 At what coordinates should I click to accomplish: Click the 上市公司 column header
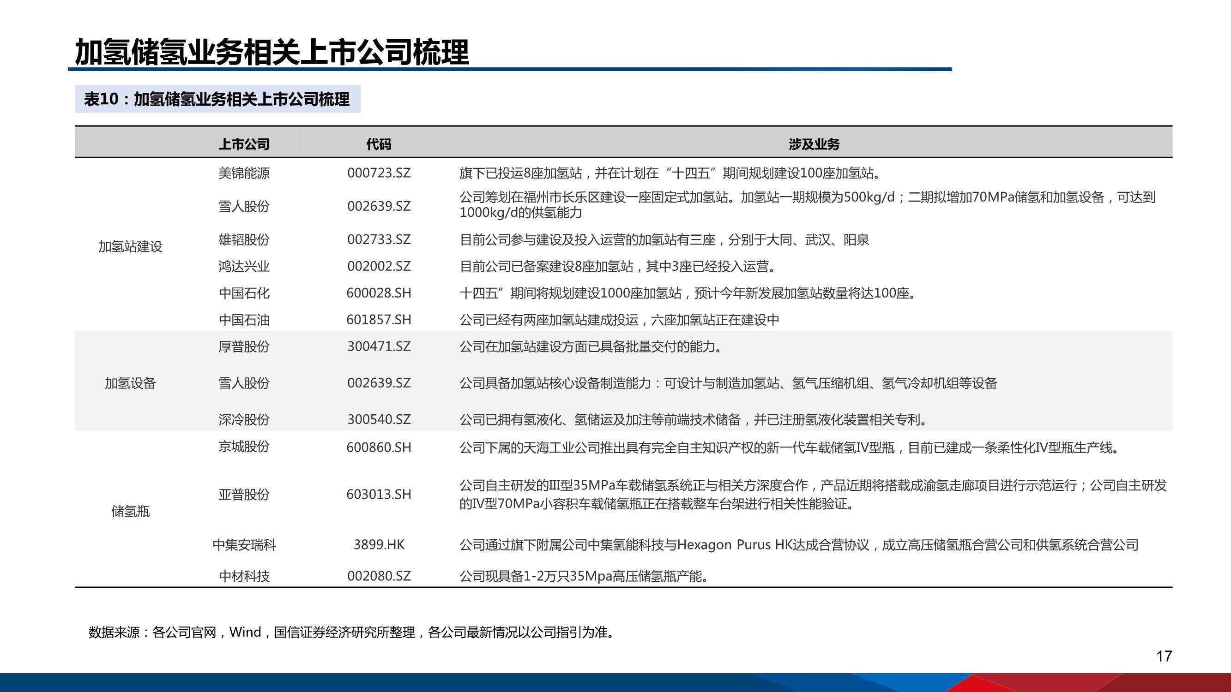tap(244, 144)
